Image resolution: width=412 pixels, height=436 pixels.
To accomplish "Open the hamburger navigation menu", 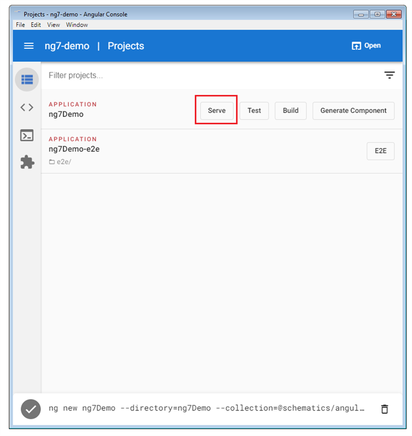I will click(x=28, y=46).
